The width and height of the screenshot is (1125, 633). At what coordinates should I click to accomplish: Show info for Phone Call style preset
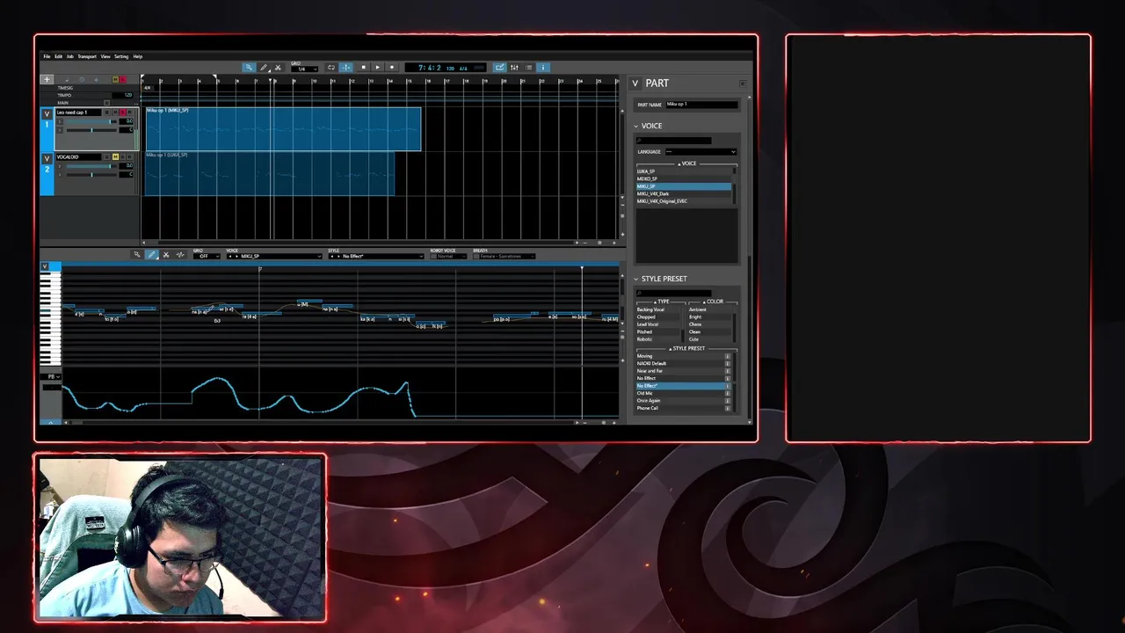727,408
